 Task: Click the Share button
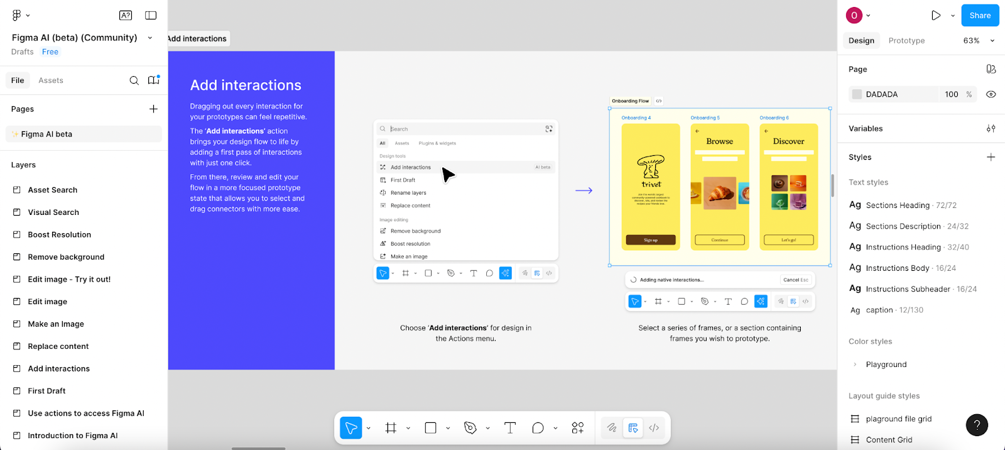(980, 15)
